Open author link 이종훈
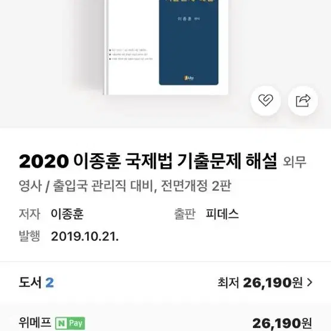The height and width of the screenshot is (331, 331). coord(67,214)
